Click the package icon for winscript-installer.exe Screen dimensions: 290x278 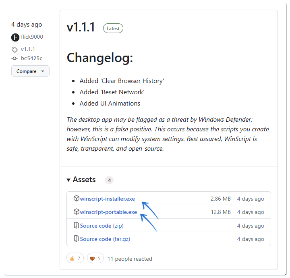[77, 198]
